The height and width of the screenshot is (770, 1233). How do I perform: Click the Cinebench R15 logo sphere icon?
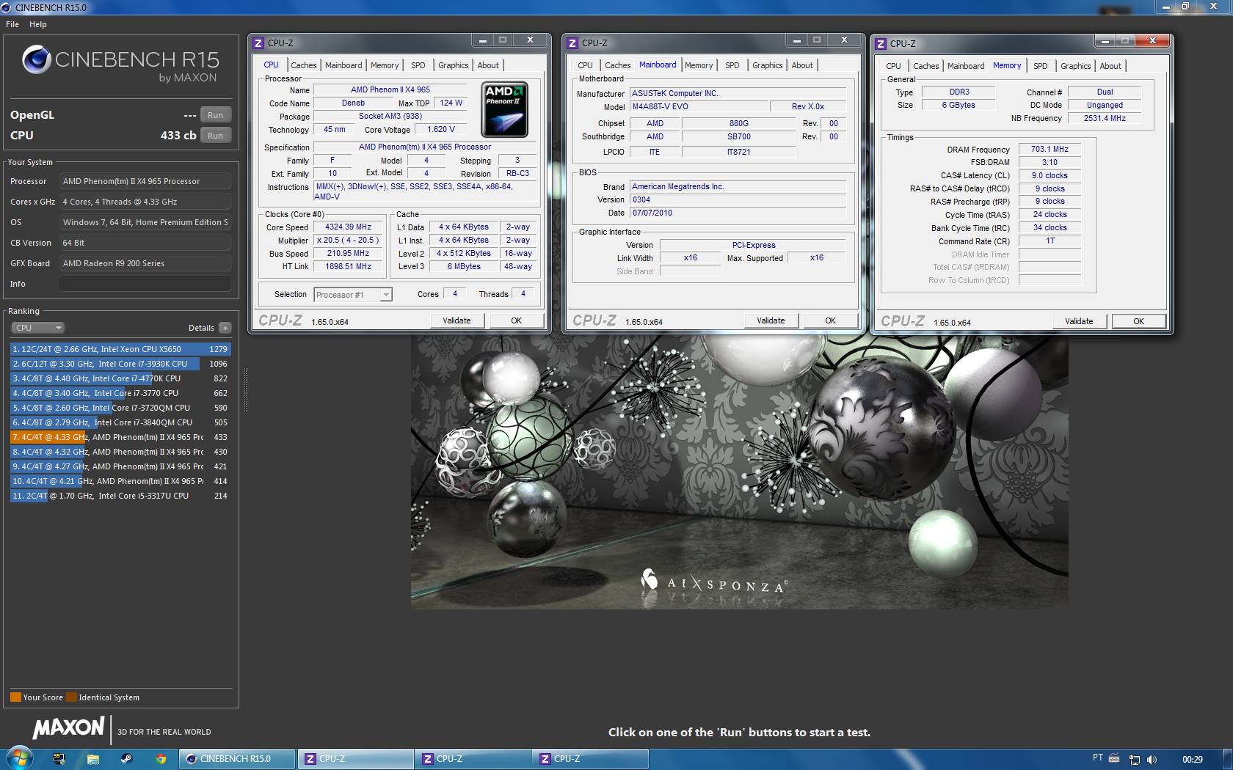pos(36,60)
